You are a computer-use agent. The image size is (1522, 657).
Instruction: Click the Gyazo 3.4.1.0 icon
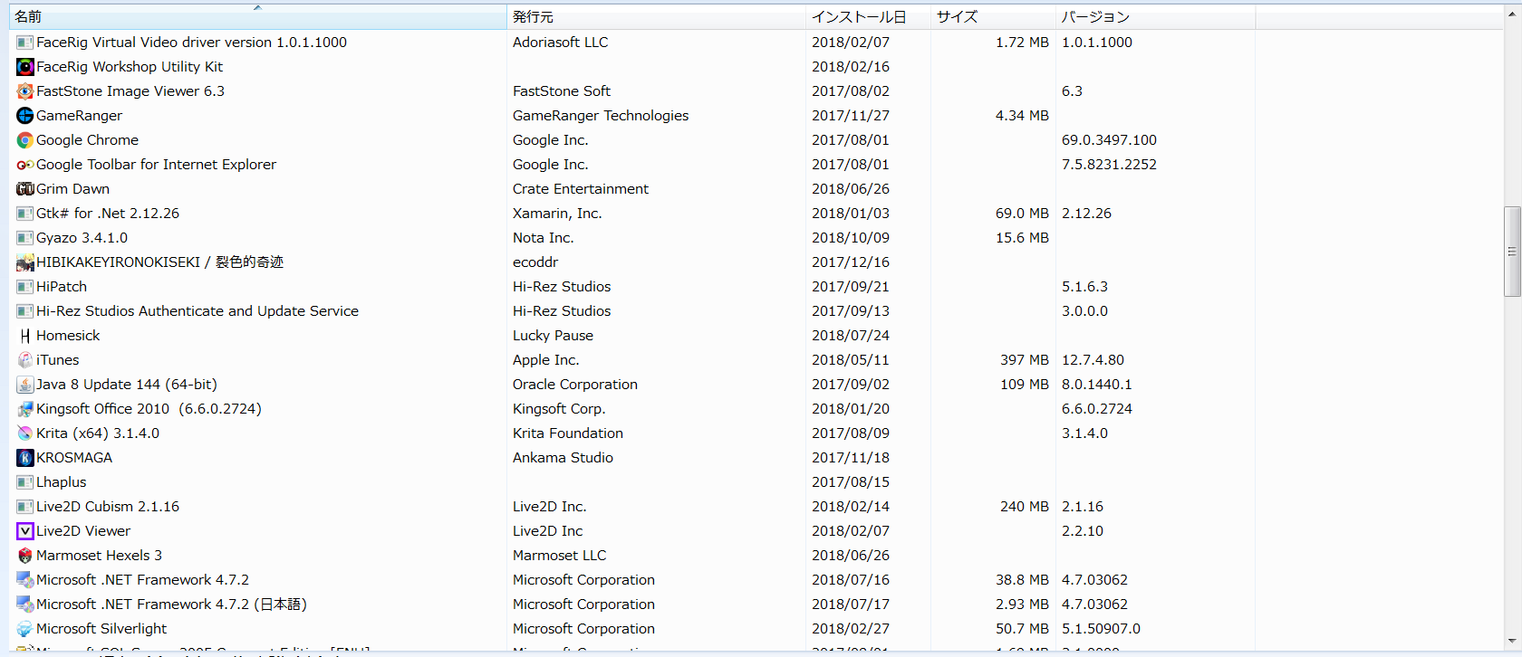click(25, 238)
